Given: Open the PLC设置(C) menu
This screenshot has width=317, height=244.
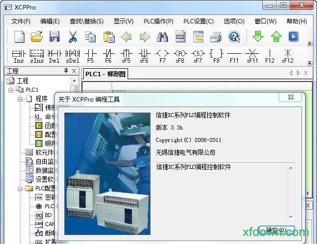Looking at the screenshot, I should pyautogui.click(x=198, y=21).
